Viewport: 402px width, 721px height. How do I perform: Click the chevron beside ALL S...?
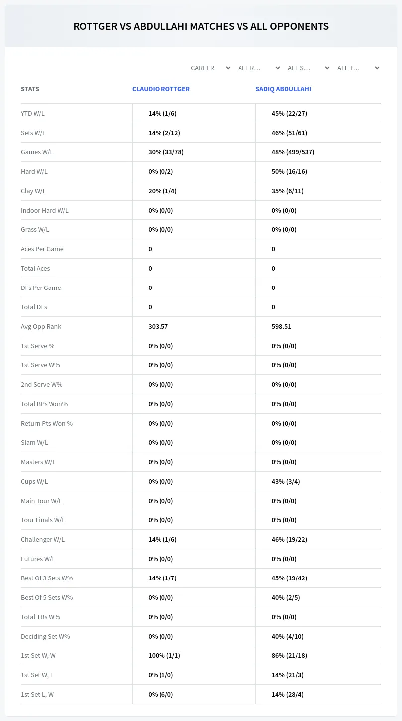coord(327,68)
